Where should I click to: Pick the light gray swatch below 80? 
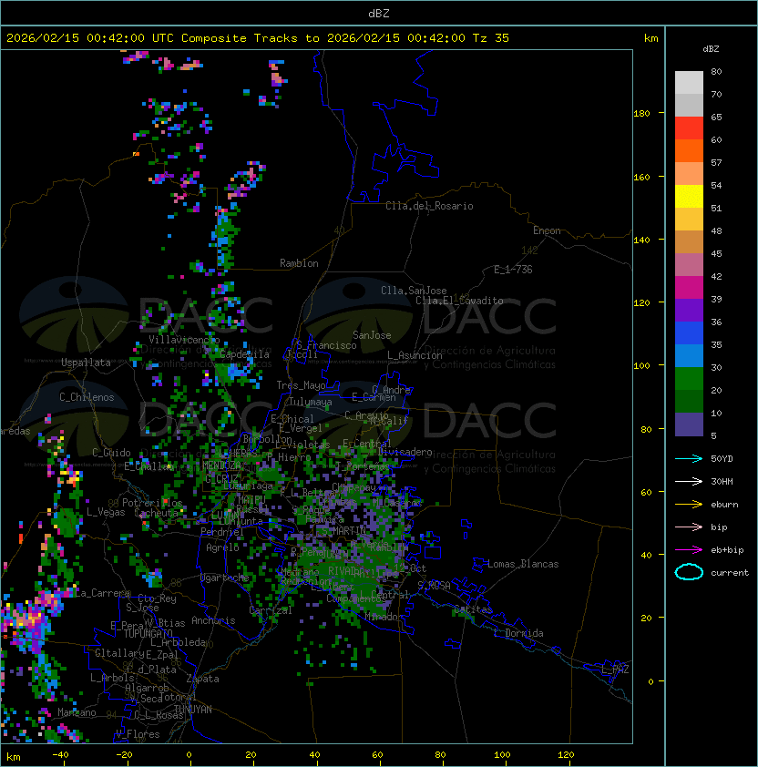point(689,83)
